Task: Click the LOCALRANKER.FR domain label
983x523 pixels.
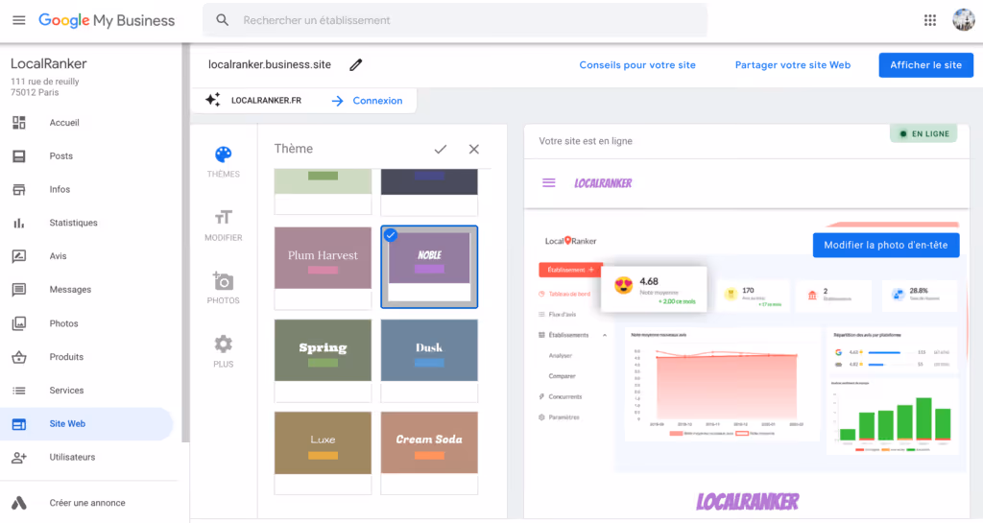Action: pos(266,100)
